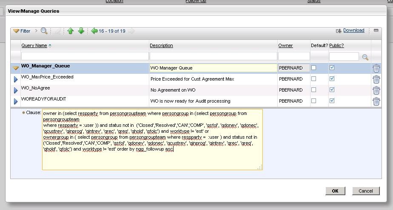Click the Description filter input field
The width and height of the screenshot is (393, 210).
(213, 56)
